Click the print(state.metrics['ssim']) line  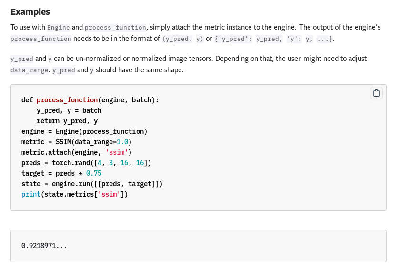click(75, 194)
